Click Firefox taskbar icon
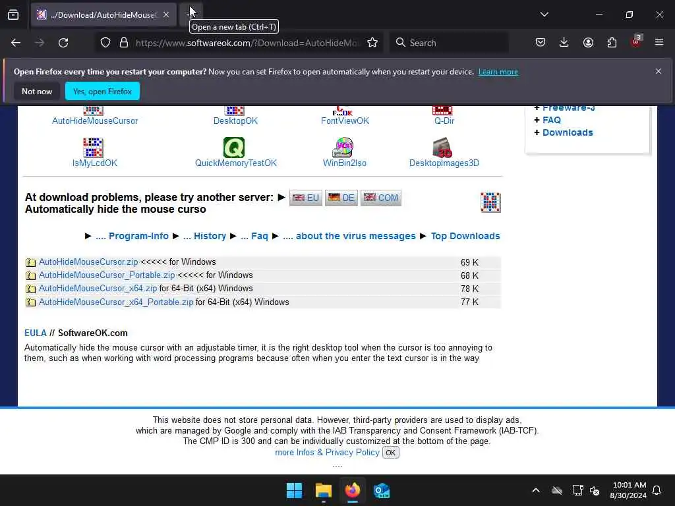This screenshot has height=506, width=675. click(x=353, y=490)
